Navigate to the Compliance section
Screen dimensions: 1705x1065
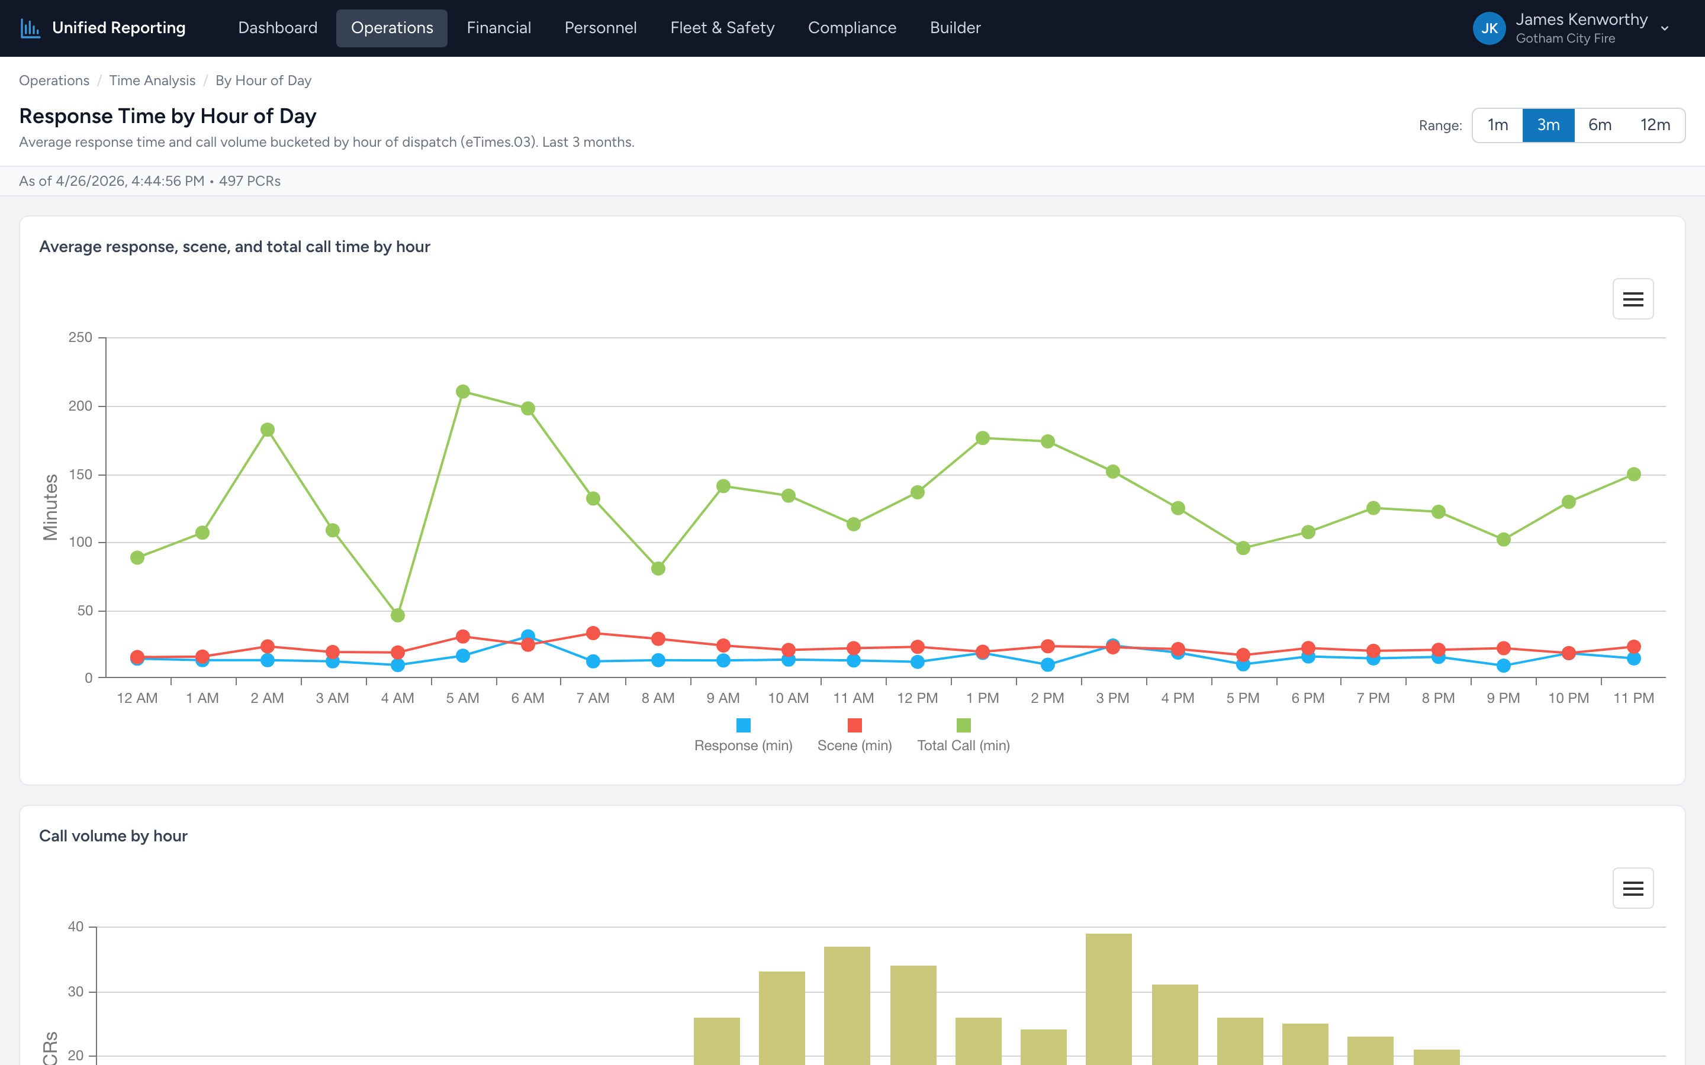[852, 28]
